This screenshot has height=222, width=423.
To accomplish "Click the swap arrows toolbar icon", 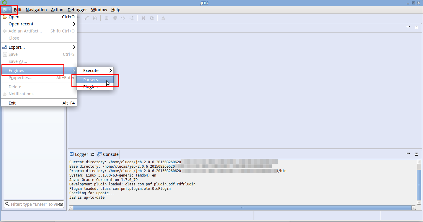I will click(151, 18).
